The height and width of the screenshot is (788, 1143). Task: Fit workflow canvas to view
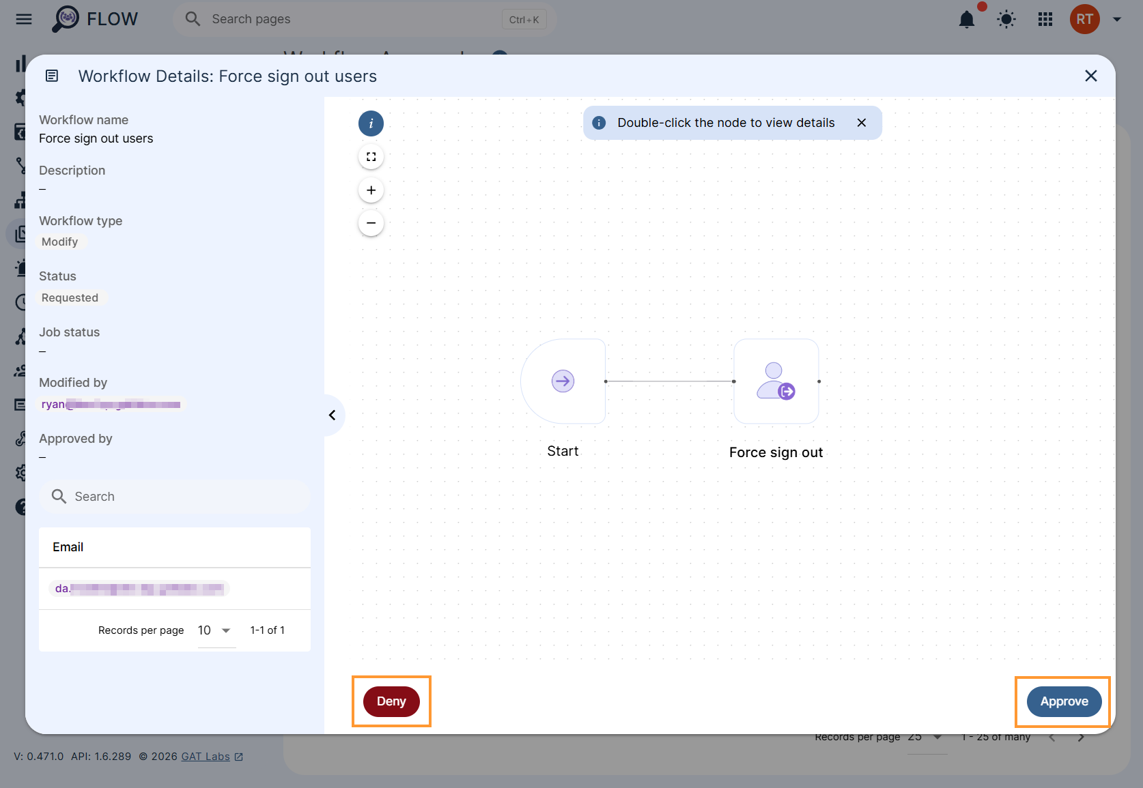(x=371, y=157)
